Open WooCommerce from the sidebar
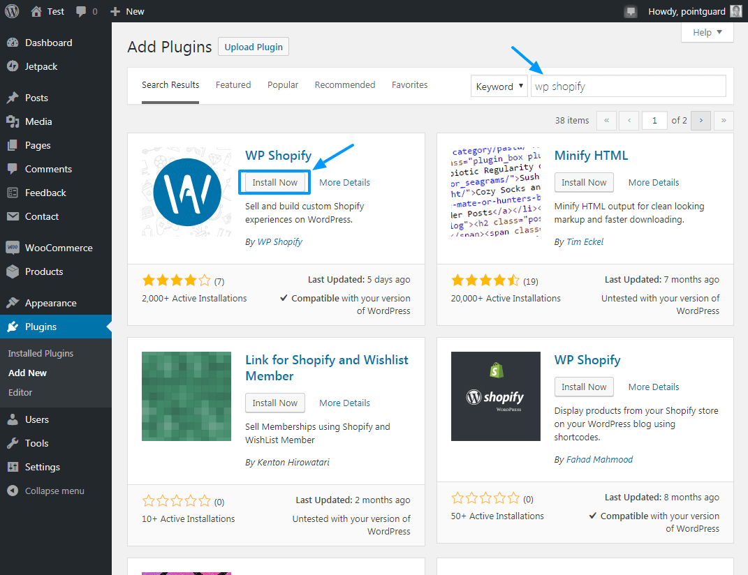The width and height of the screenshot is (748, 575). click(58, 248)
